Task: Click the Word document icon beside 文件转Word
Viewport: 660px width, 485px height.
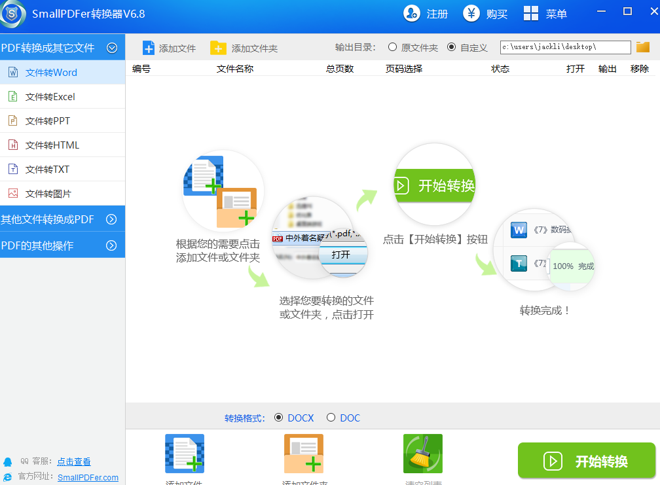Action: (13, 73)
